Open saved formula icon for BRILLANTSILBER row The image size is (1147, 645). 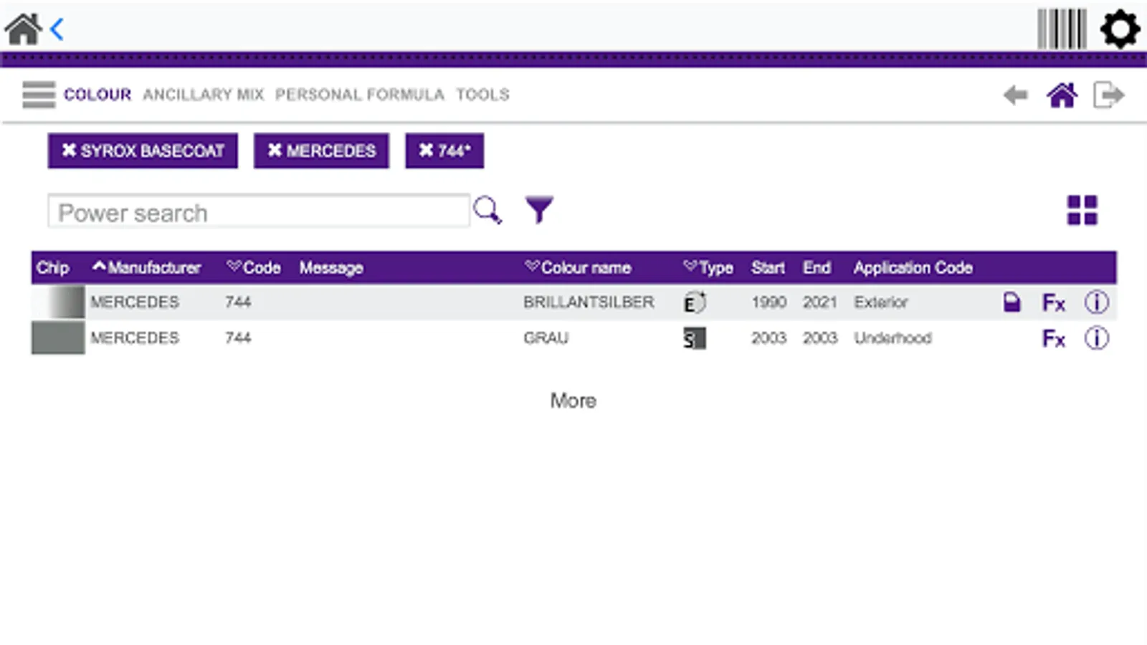pos(1012,302)
